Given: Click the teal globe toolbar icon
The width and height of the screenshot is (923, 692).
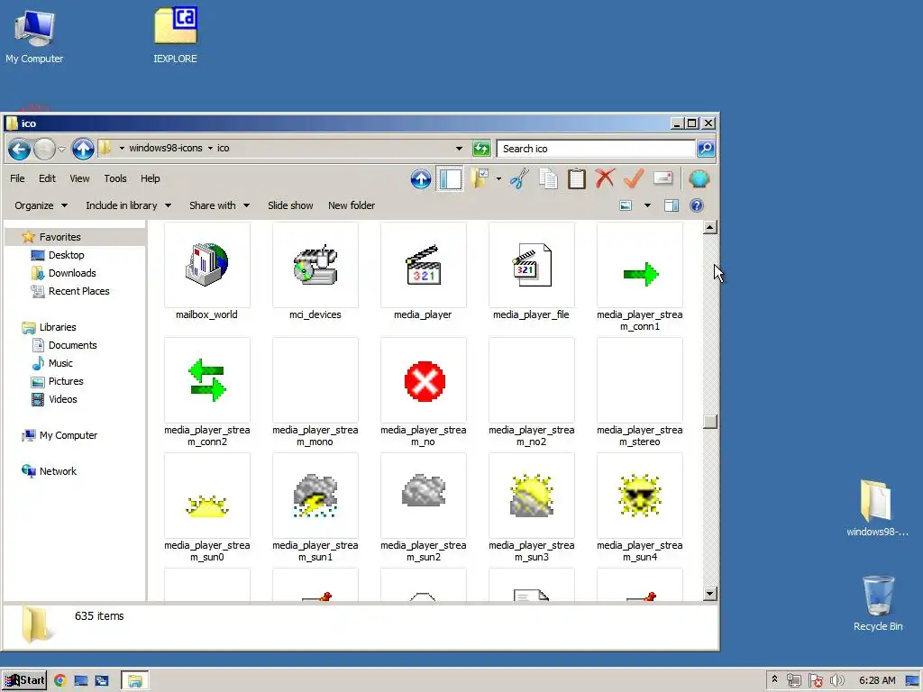Looking at the screenshot, I should [699, 179].
